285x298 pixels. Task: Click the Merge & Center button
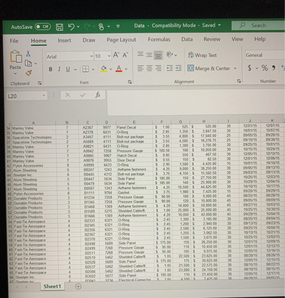pyautogui.click(x=209, y=68)
